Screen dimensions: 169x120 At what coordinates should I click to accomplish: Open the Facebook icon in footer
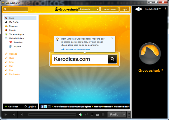(42, 107)
